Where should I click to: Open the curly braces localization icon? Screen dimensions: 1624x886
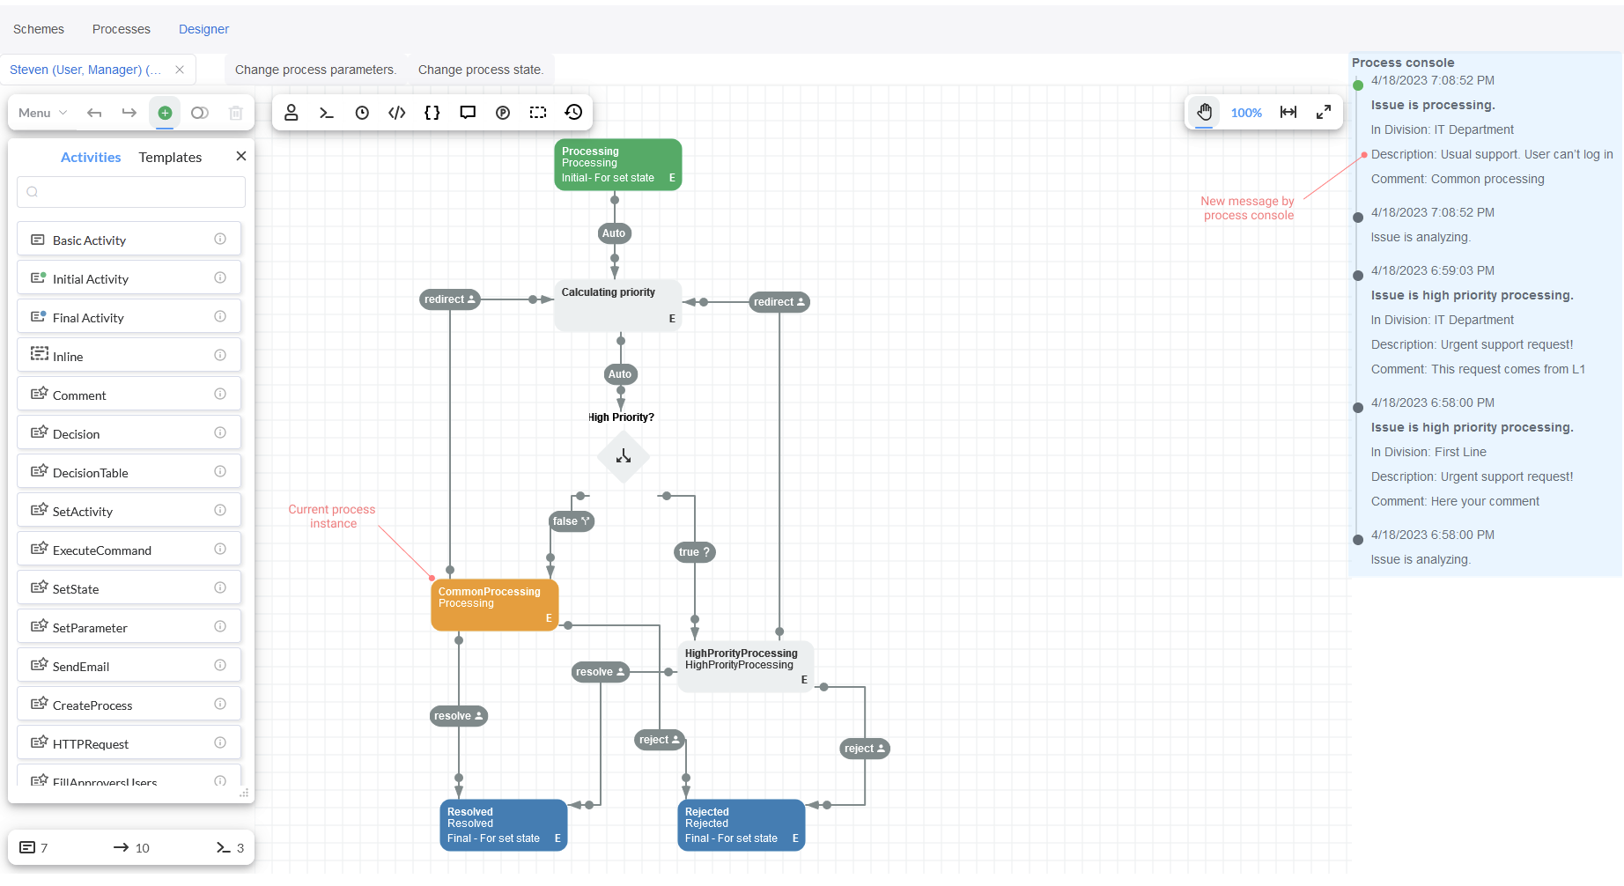[432, 113]
